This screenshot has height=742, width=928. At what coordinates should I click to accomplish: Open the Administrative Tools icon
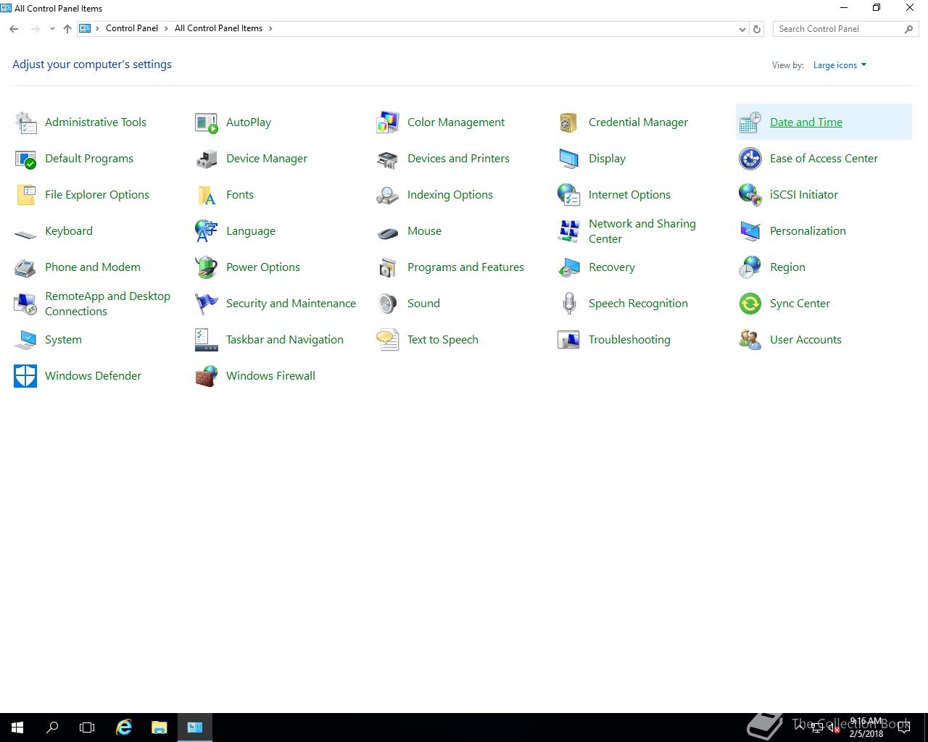click(x=25, y=122)
